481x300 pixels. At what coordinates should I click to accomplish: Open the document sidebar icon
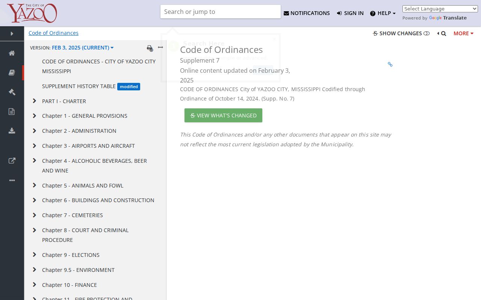pyautogui.click(x=12, y=111)
